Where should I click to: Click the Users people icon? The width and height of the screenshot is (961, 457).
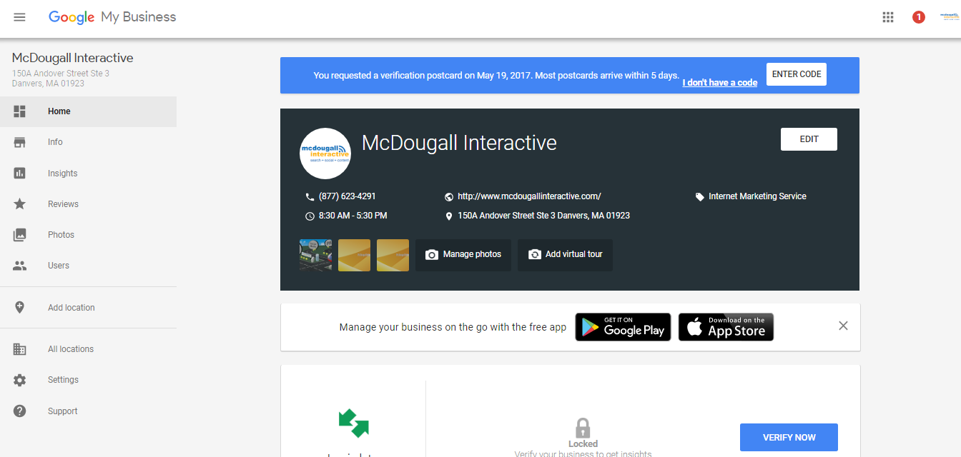[x=20, y=266]
